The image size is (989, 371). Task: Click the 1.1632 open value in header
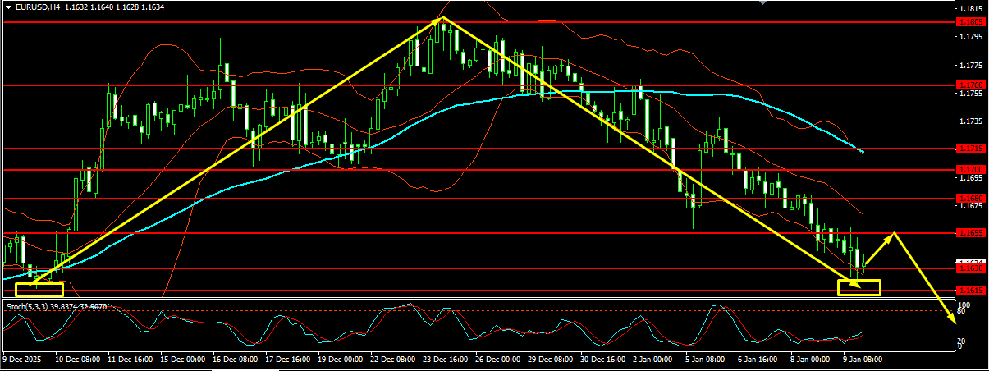point(76,7)
